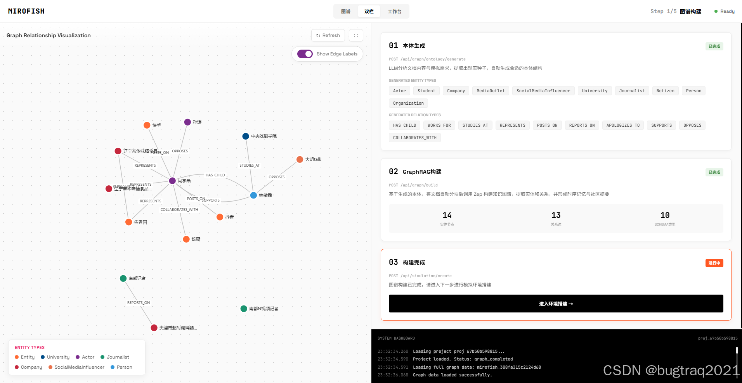Click the REPORTS_ON edge label

139,303
